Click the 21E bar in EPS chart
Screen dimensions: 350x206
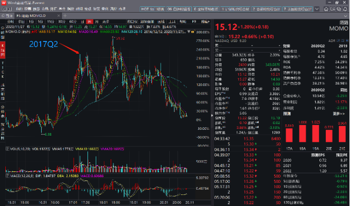(x=342, y=134)
